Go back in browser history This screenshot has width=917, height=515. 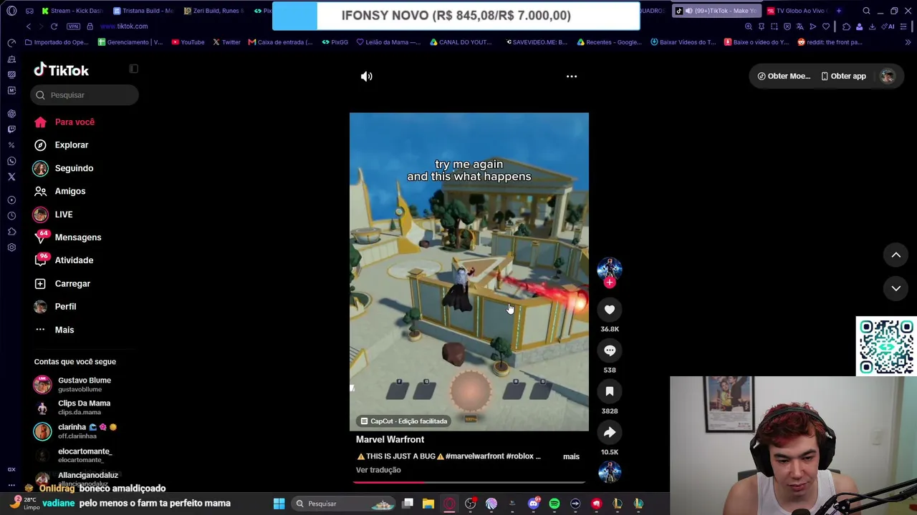29,26
